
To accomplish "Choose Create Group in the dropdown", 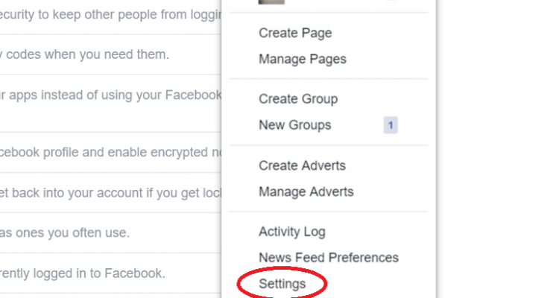I will click(298, 99).
